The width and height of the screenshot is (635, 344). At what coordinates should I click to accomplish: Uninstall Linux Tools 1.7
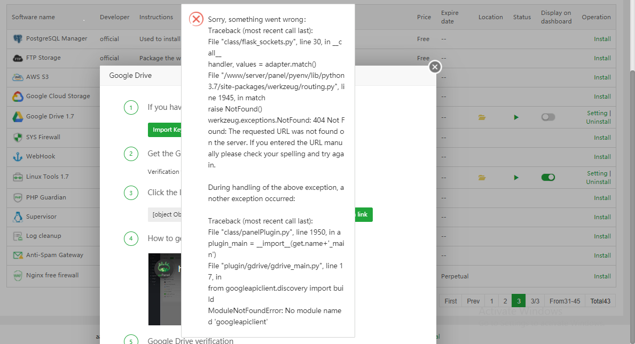(598, 182)
